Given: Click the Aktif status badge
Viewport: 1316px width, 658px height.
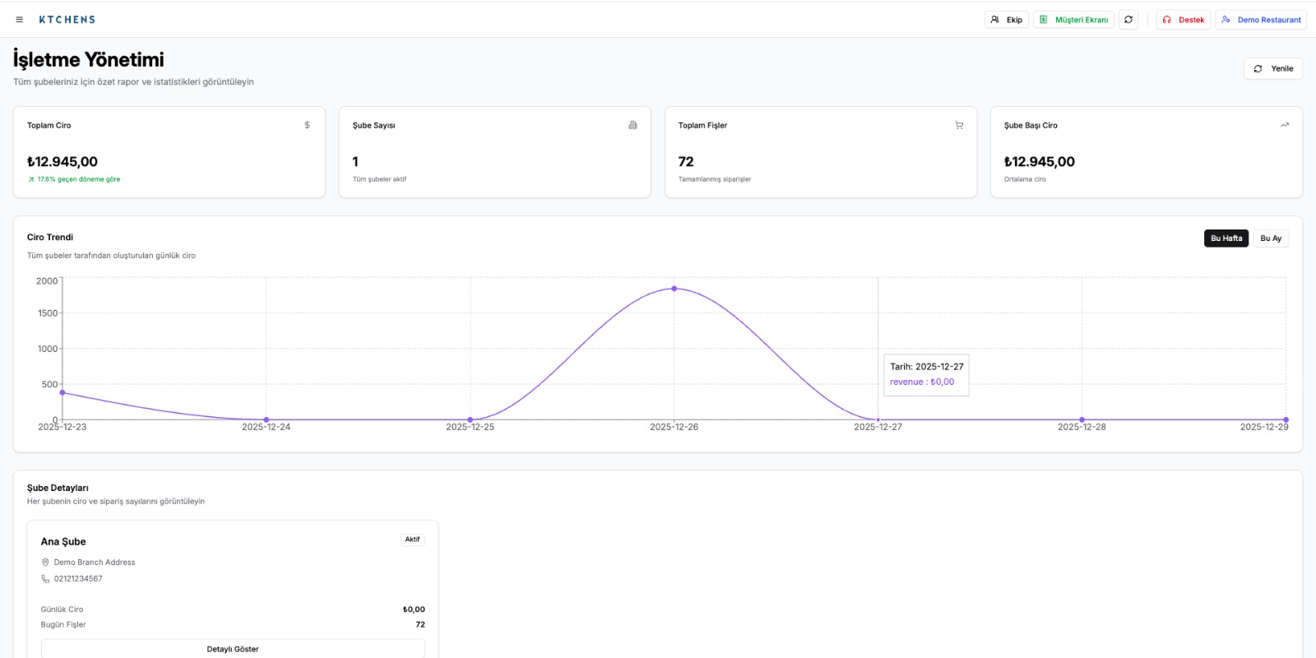Looking at the screenshot, I should click(x=412, y=540).
